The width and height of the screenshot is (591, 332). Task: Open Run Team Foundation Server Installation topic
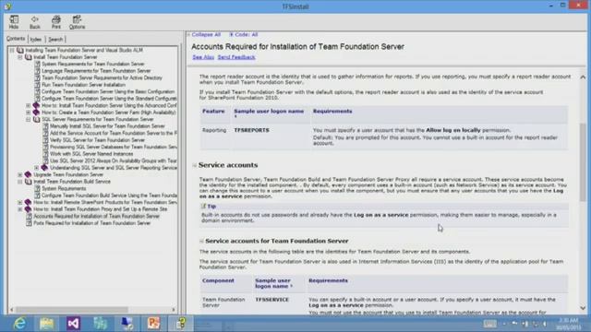(x=83, y=85)
